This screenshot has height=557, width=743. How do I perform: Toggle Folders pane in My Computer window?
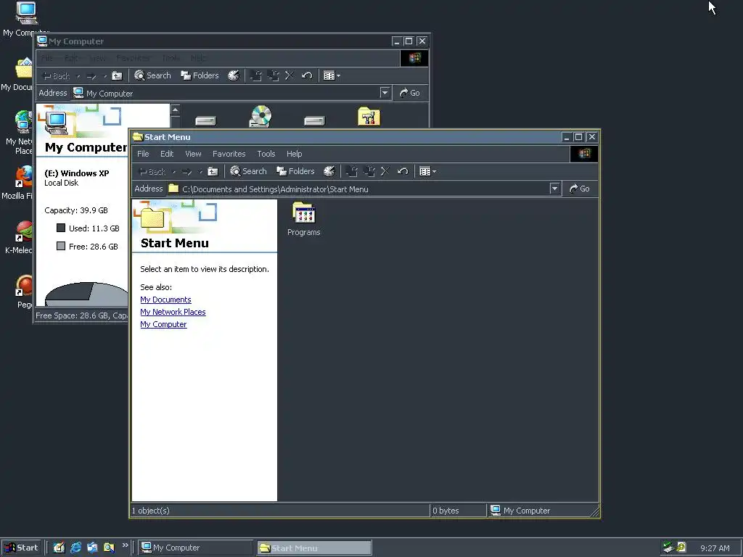pyautogui.click(x=200, y=75)
